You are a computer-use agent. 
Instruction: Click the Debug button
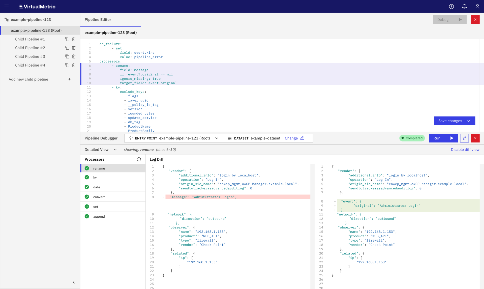[449, 20]
